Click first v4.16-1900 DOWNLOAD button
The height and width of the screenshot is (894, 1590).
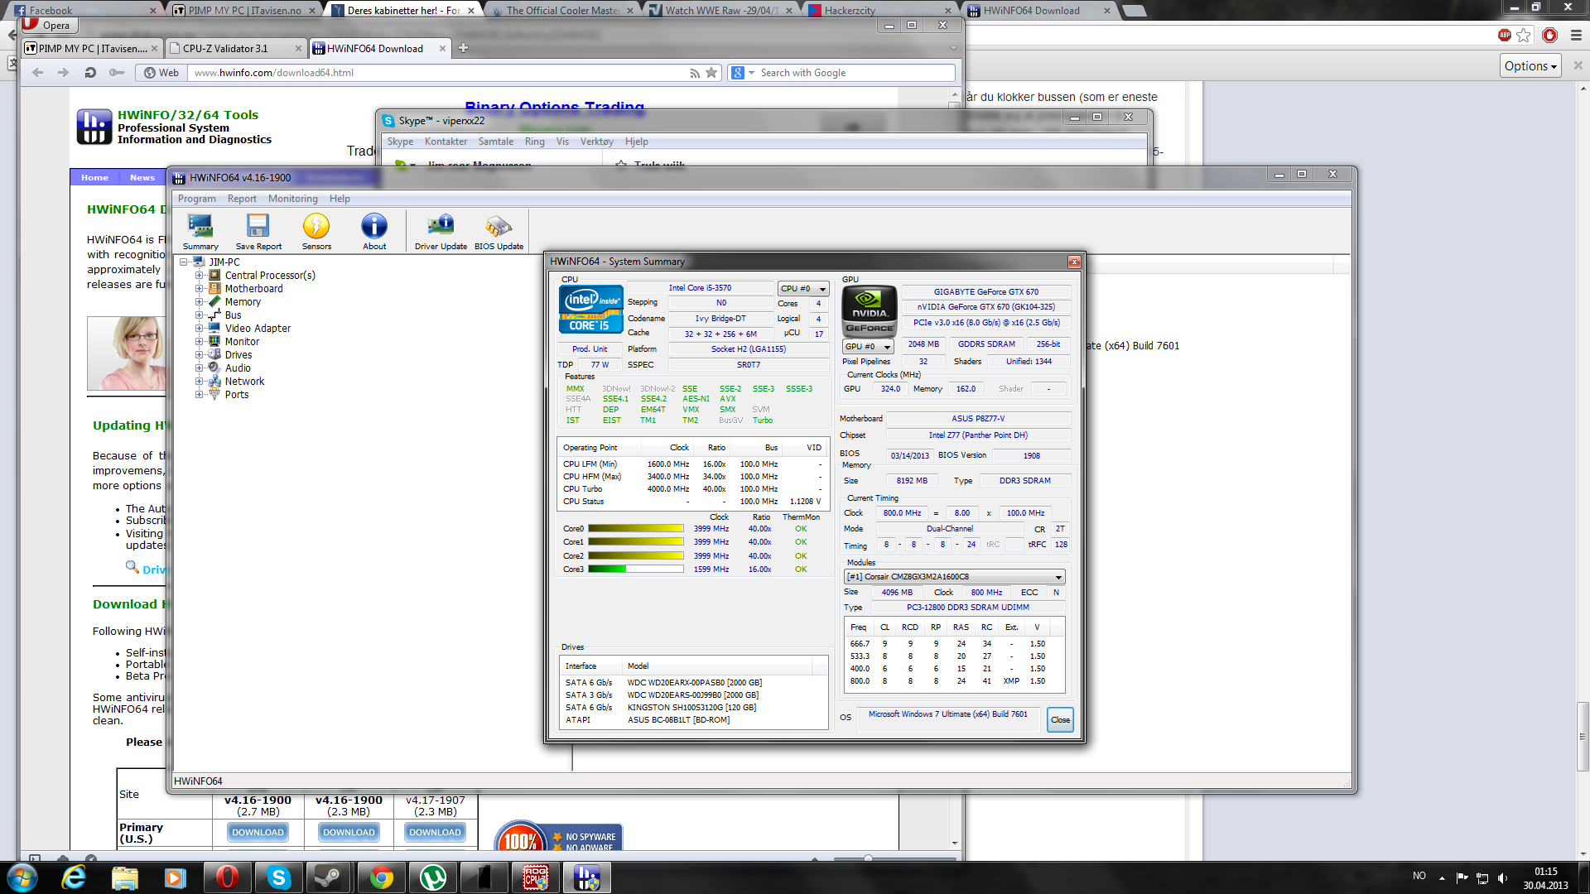pos(258,833)
